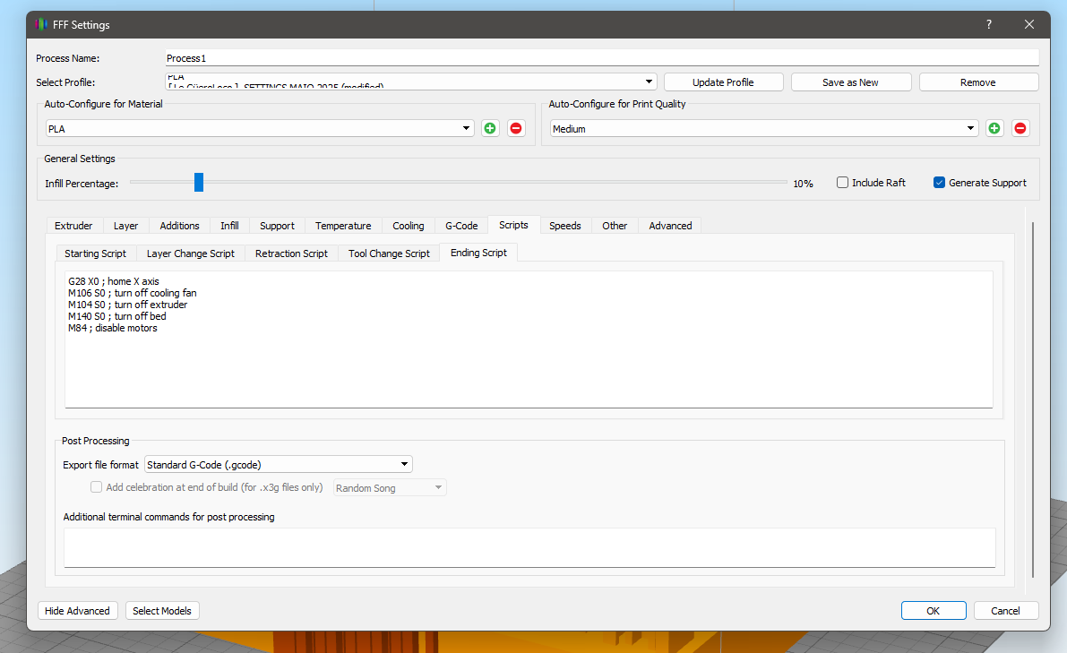Click the settings panel vertical scrollbar
Viewport: 1067px width, 653px height.
[1032, 400]
